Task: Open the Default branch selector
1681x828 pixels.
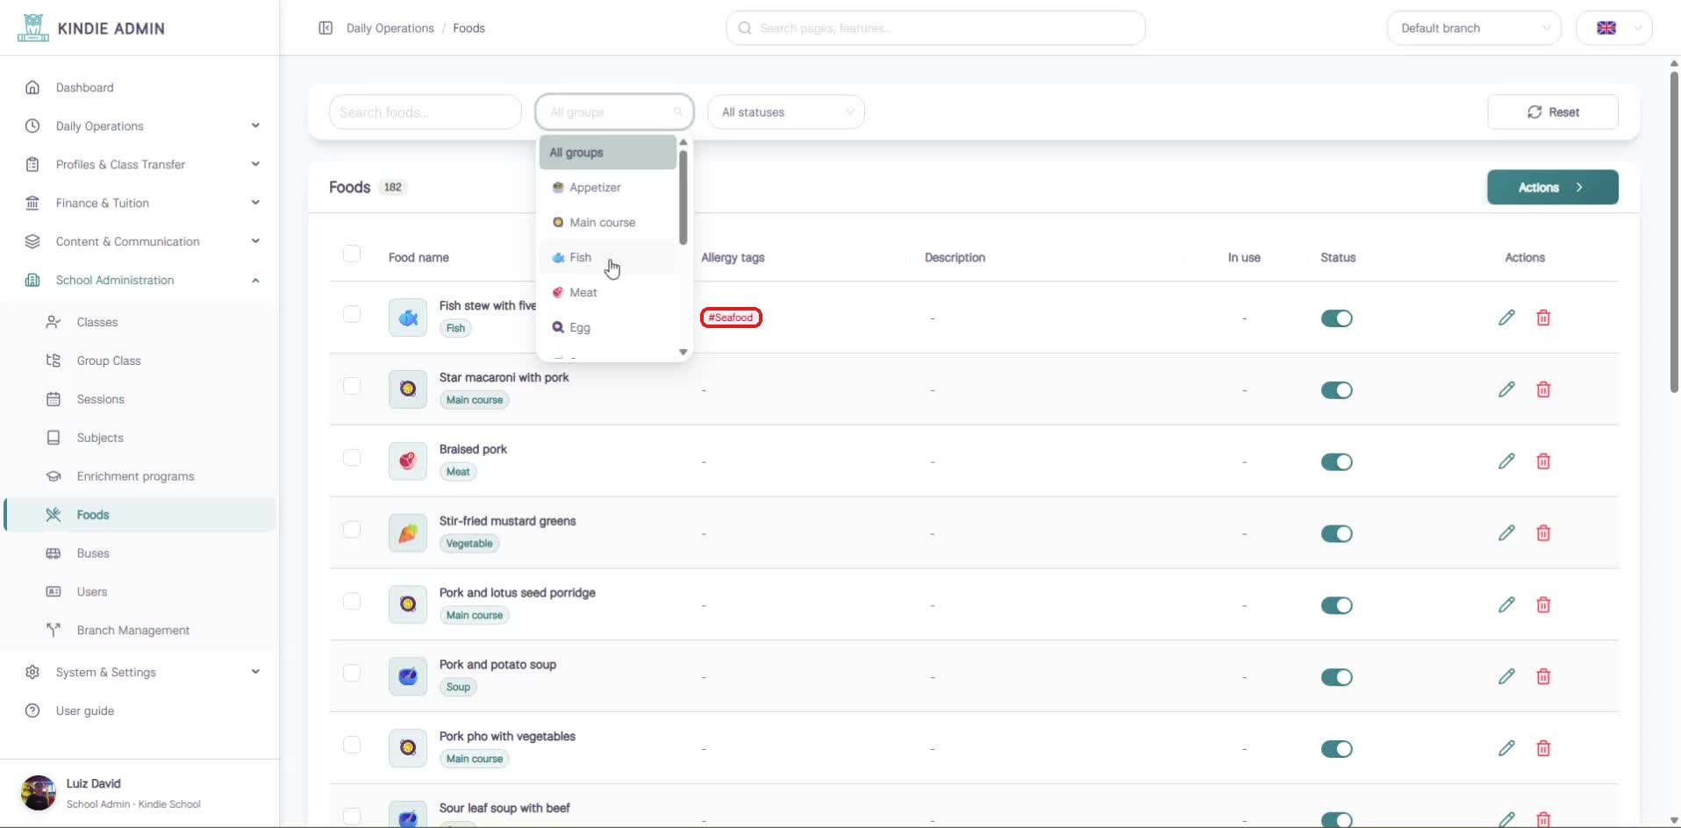Action: tap(1474, 28)
